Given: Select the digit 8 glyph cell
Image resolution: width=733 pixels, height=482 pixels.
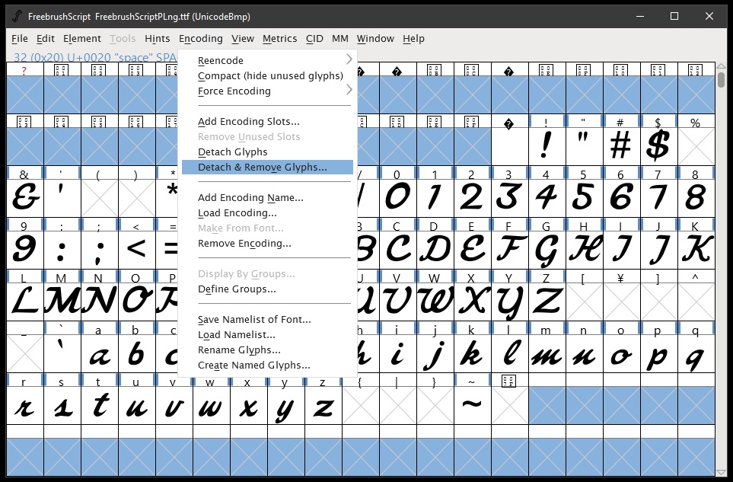Looking at the screenshot, I should click(696, 198).
